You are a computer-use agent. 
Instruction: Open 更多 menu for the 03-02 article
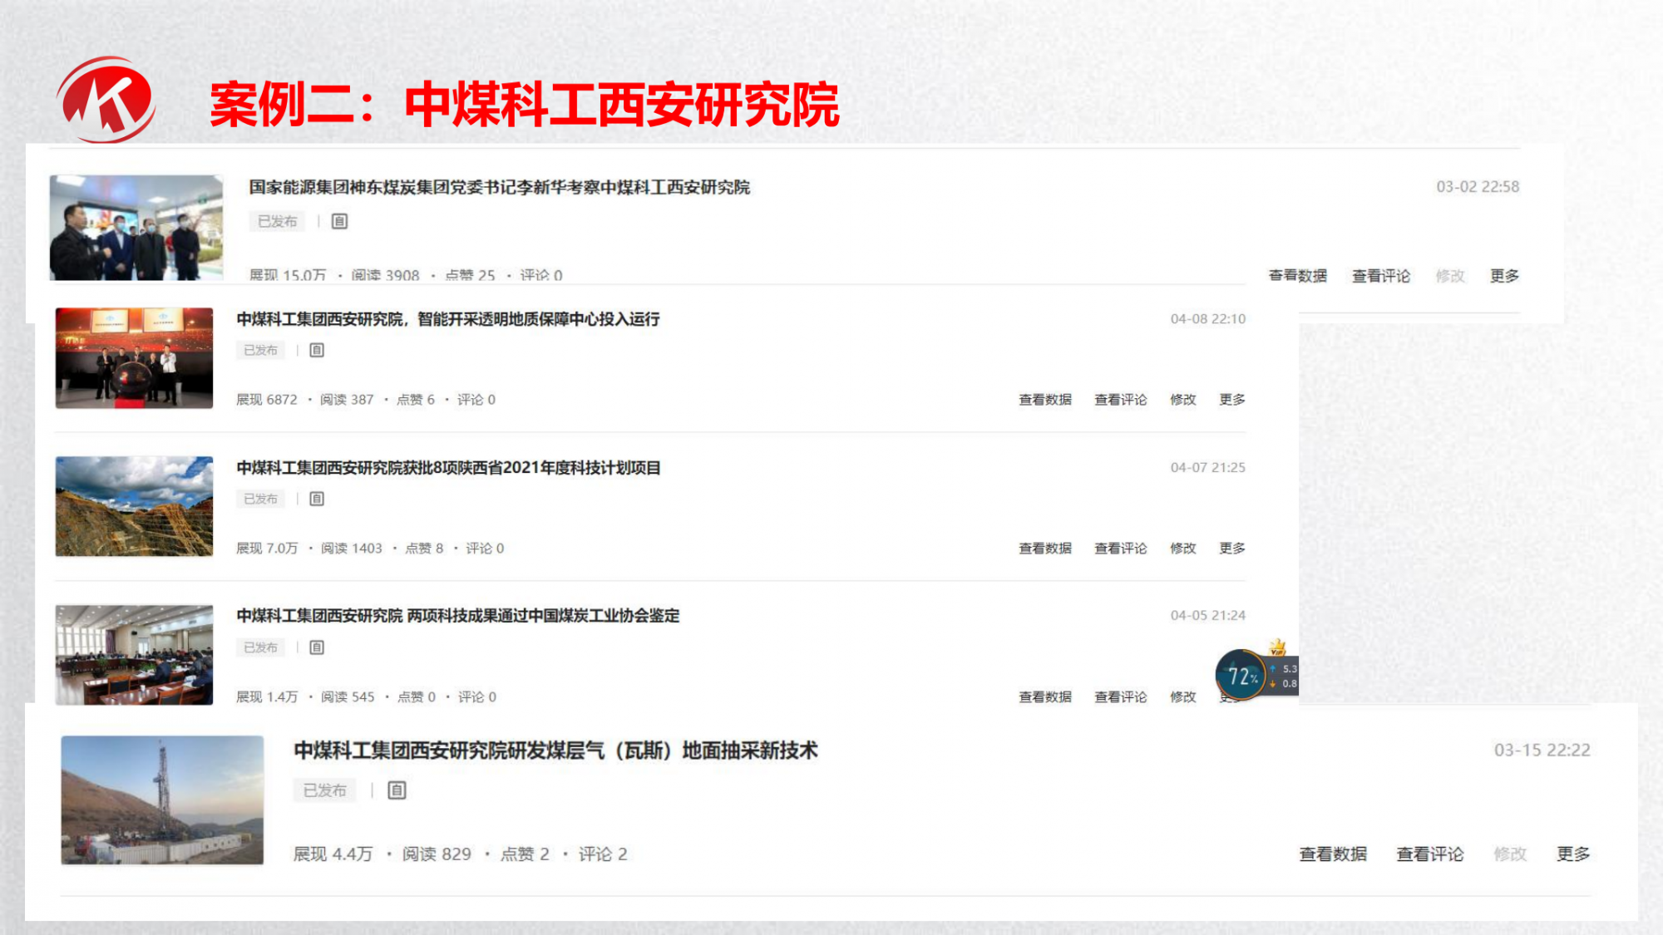point(1504,276)
